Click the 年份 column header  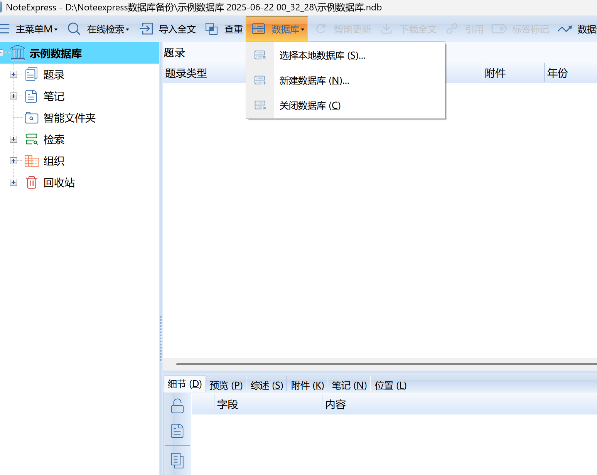[557, 73]
